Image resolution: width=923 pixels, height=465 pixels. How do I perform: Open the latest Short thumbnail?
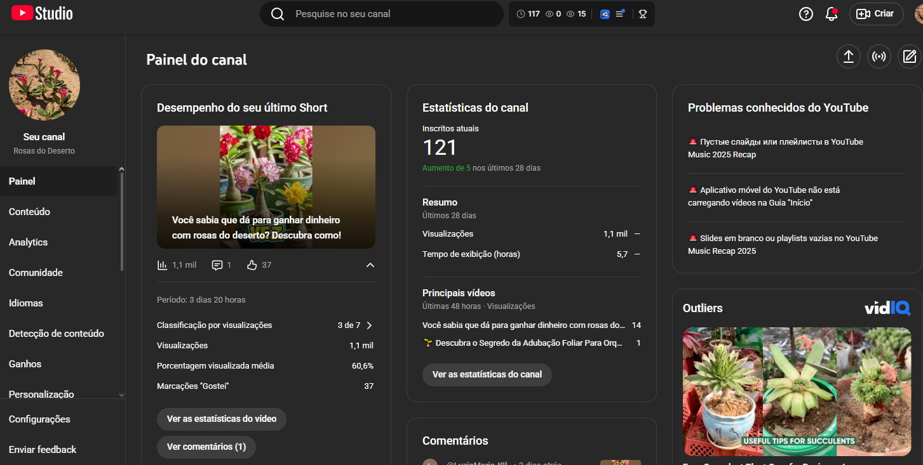tap(266, 187)
